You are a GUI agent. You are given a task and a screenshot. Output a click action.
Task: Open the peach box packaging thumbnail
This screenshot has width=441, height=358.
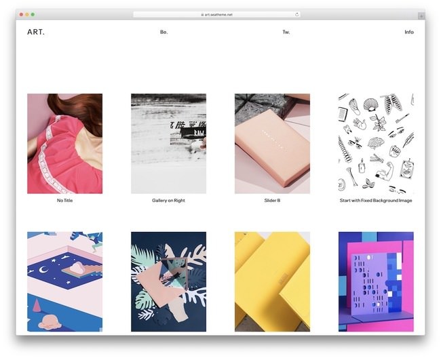[272, 144]
